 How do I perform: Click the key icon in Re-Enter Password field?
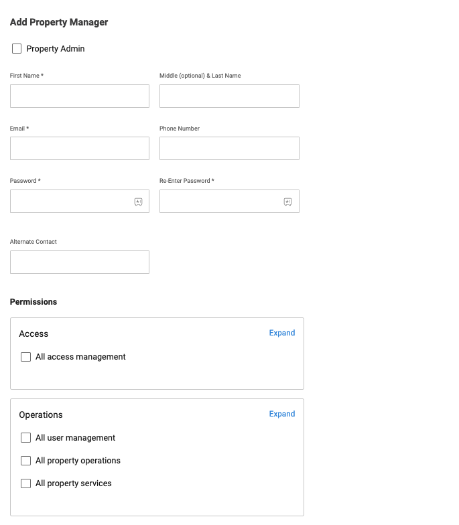pos(287,202)
